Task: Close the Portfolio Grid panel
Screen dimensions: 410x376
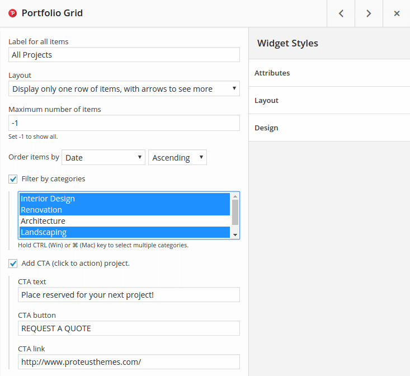Action: [x=397, y=13]
